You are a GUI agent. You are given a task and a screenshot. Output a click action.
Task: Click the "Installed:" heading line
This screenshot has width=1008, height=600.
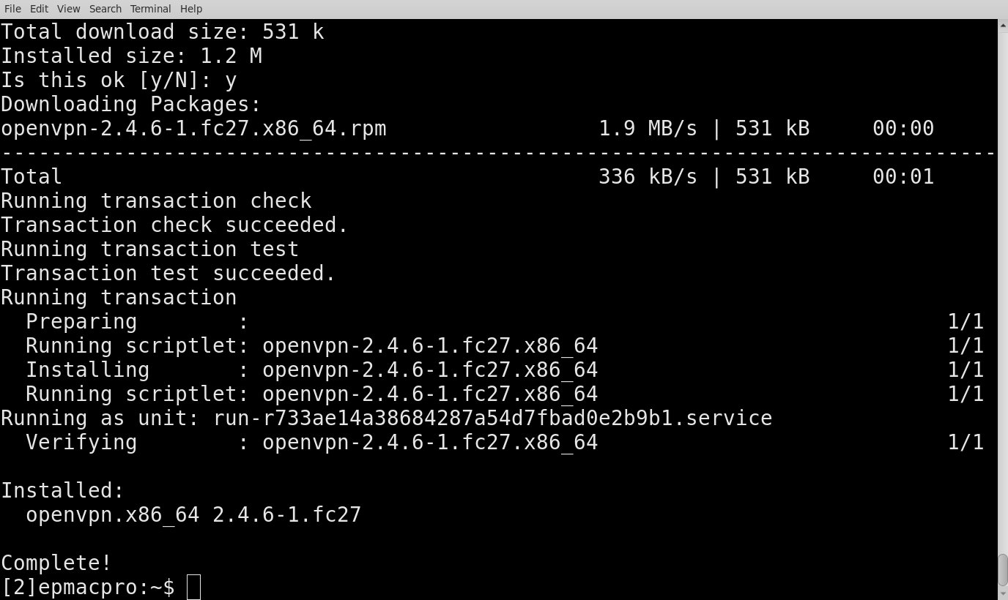62,490
